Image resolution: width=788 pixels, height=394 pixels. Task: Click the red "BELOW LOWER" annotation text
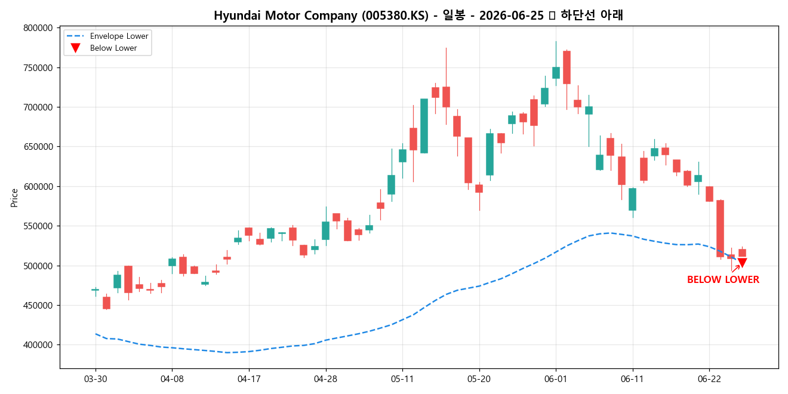pos(723,280)
